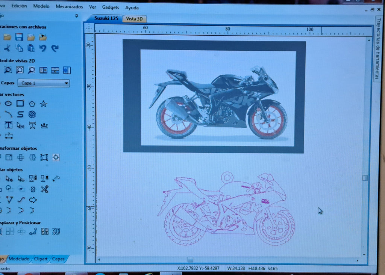
Task: Open the Ayuda menu
Action: click(132, 8)
